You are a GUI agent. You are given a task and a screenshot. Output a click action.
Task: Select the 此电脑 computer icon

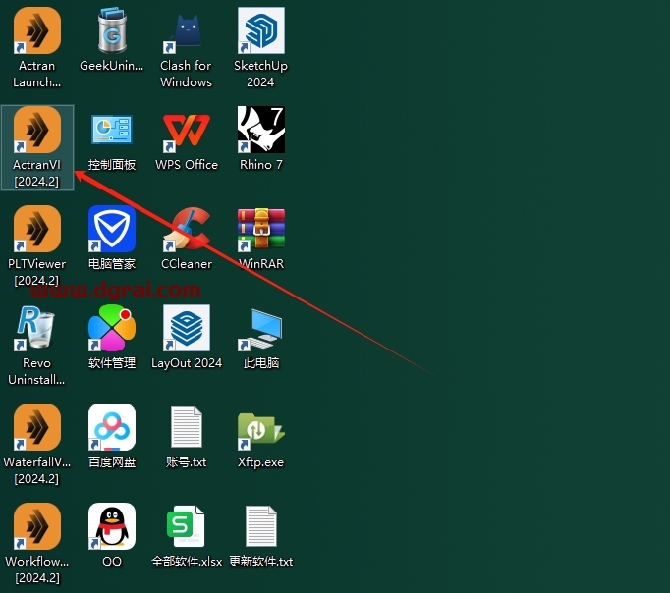261,328
